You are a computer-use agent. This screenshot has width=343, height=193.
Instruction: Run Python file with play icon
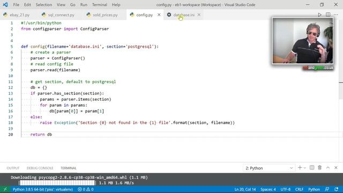pyautogui.click(x=319, y=14)
